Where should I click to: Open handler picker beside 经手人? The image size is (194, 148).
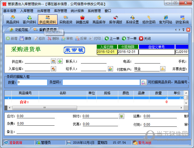[x=110, y=69]
